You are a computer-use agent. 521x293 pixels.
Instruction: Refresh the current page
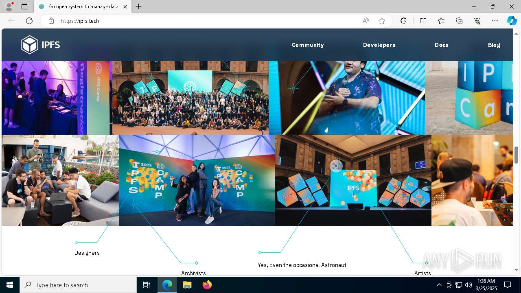pos(29,21)
